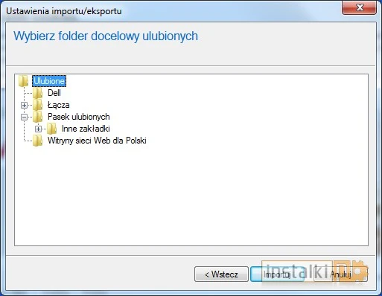Viewport: 382px width, 296px height.
Task: Select the Ulubione tree label
Action: coord(49,81)
